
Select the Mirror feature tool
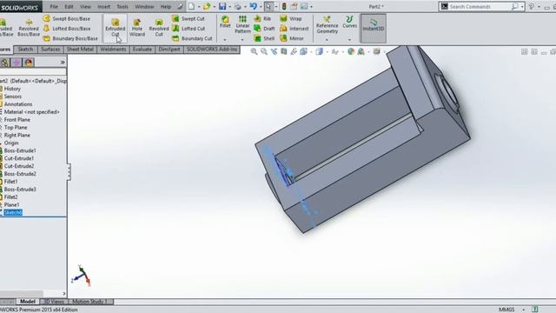[292, 38]
